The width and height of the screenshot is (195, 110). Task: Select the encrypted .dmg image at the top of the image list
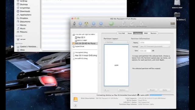[x=80, y=52]
